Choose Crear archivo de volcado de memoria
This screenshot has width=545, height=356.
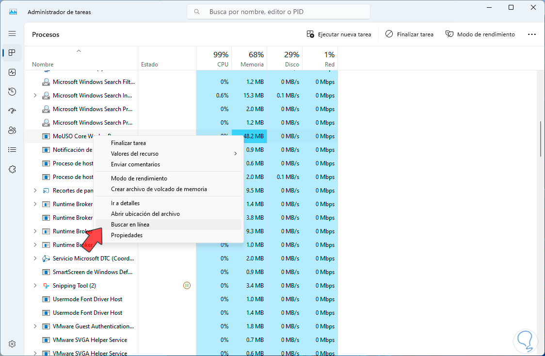click(168, 189)
